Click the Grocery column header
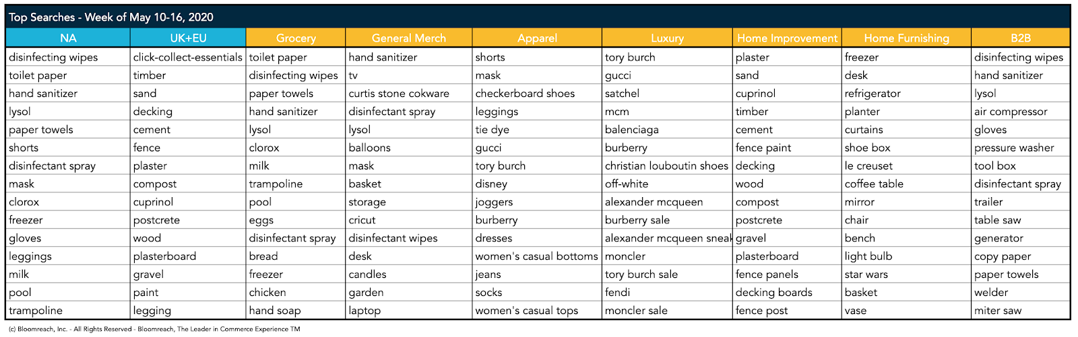This screenshot has height=337, width=1078. pos(296,38)
